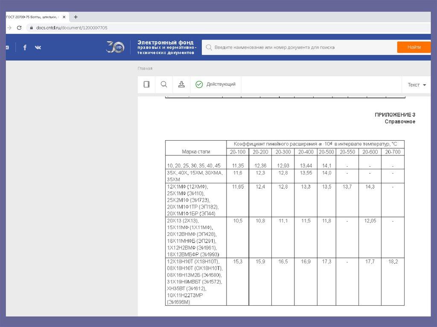Follow the Главная breadcrumb link
The width and height of the screenshot is (437, 327).
pos(145,69)
